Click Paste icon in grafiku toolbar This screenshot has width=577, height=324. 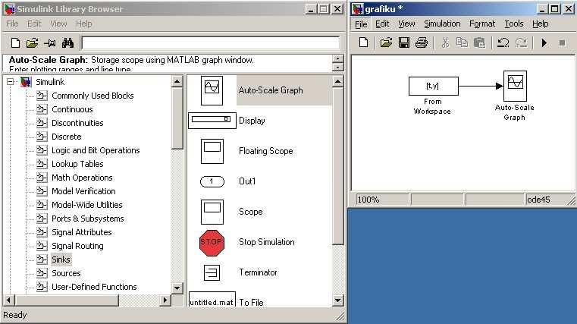(x=479, y=42)
